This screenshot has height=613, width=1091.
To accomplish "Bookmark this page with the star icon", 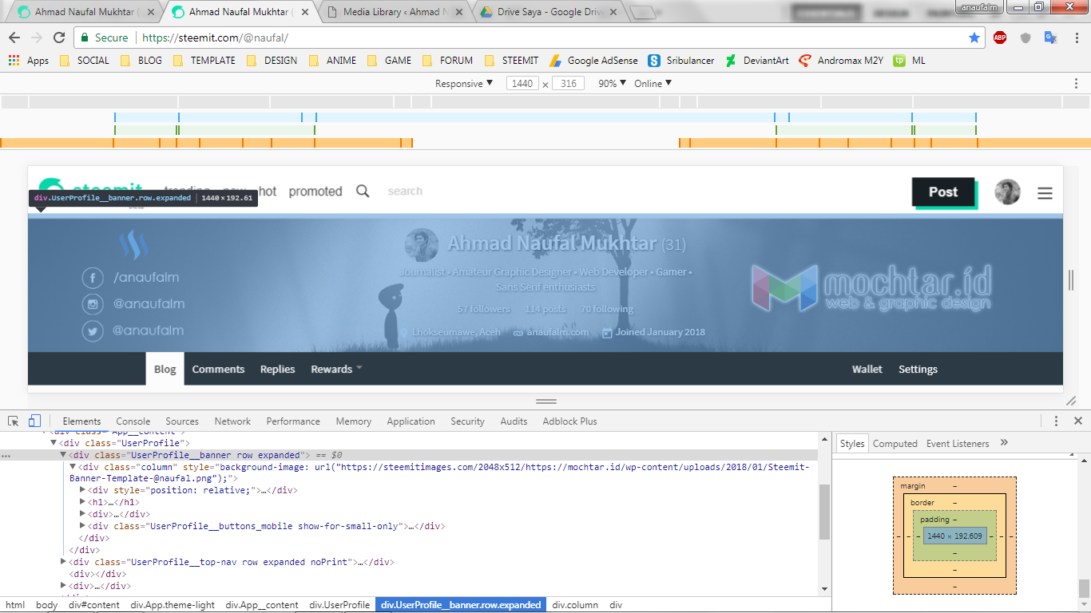I will [974, 38].
